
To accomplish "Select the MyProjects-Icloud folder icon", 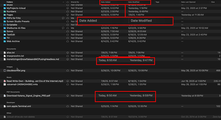I will (x=5, y=8).
